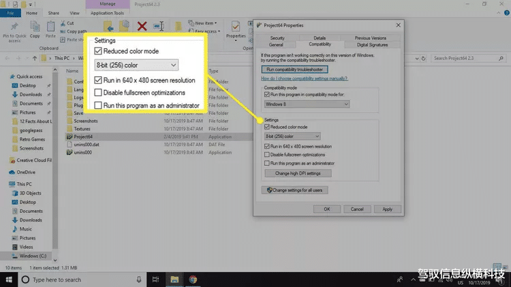Click the Forward navigation arrow in Explorer

(18, 58)
